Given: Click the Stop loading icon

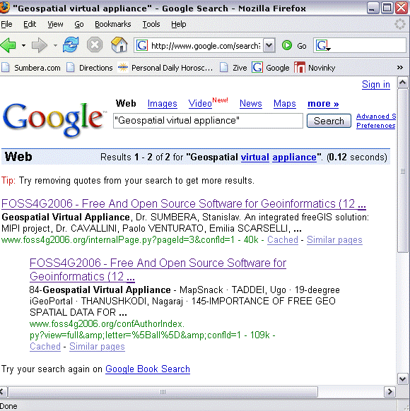Looking at the screenshot, I should point(95,45).
